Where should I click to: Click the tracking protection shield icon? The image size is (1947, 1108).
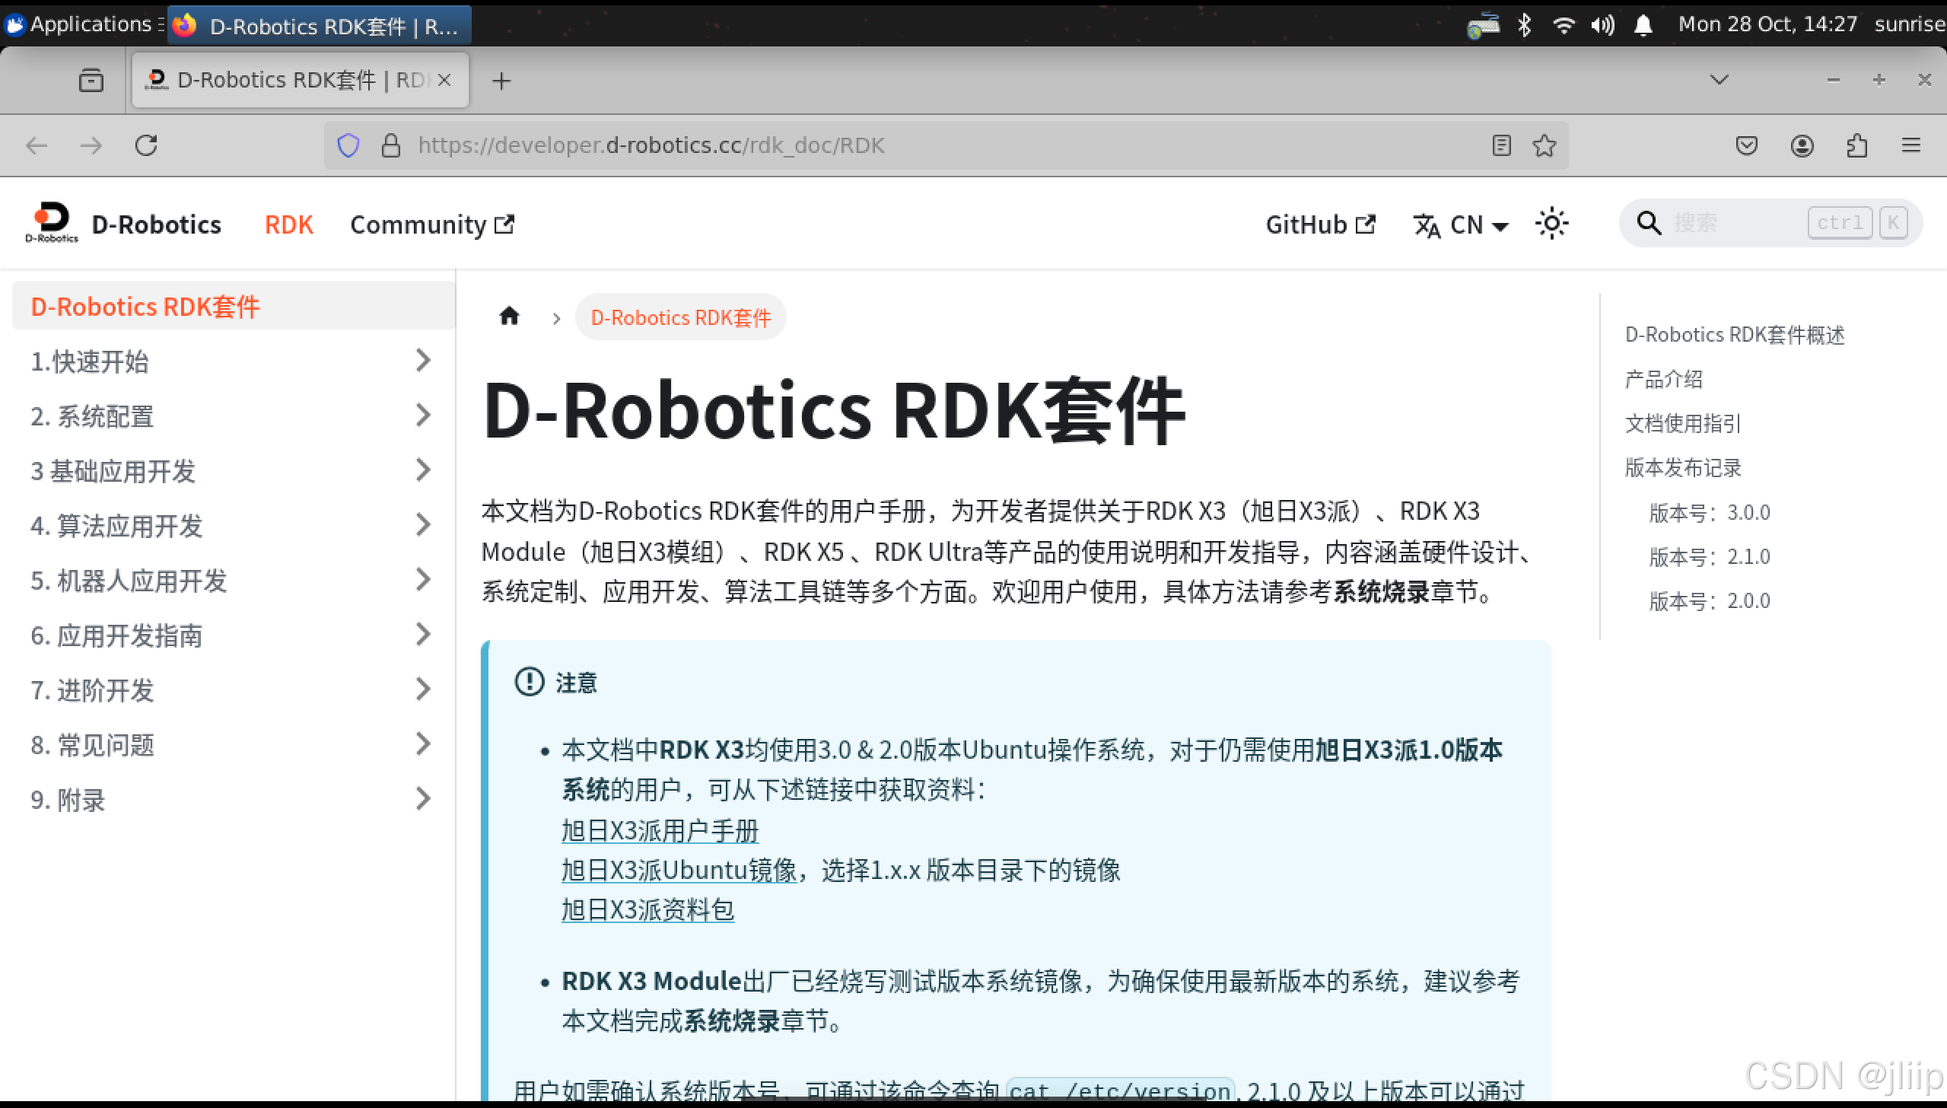click(348, 145)
